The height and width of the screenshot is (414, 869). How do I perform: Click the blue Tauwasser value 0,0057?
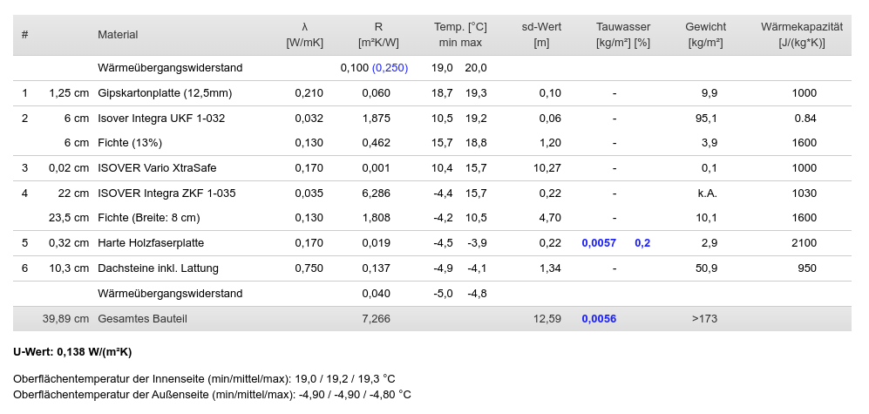[599, 243]
